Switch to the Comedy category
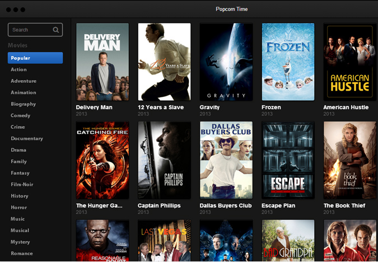The width and height of the screenshot is (378, 262). [x=20, y=115]
